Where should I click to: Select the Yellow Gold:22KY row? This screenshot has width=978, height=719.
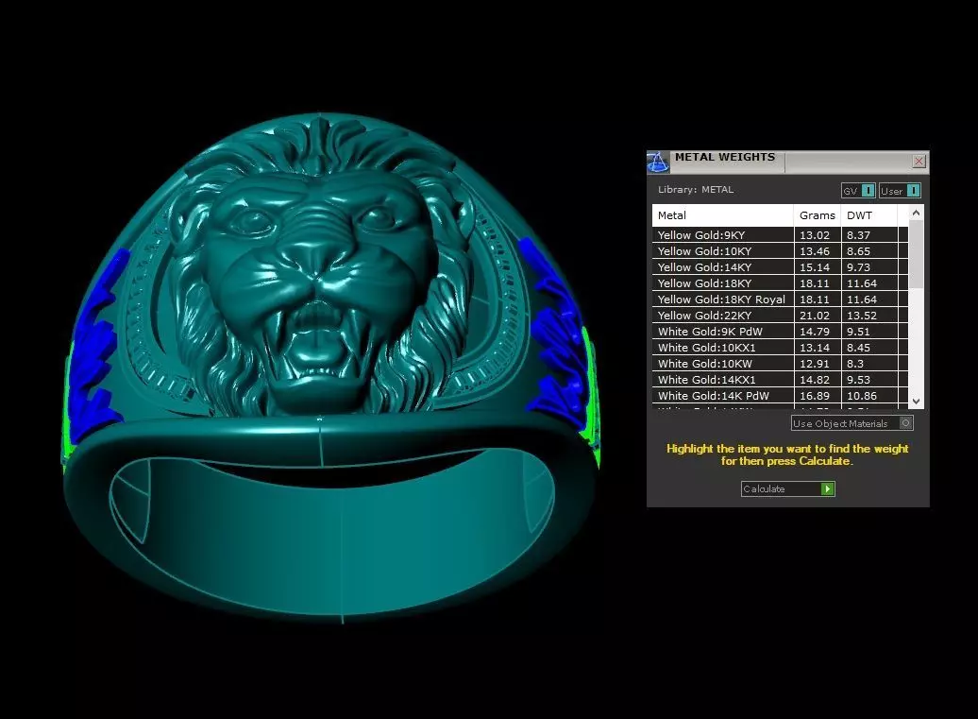[780, 316]
